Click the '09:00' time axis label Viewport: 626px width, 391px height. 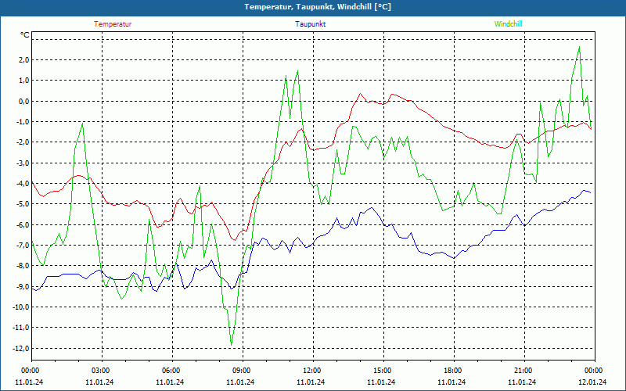pyautogui.click(x=243, y=371)
